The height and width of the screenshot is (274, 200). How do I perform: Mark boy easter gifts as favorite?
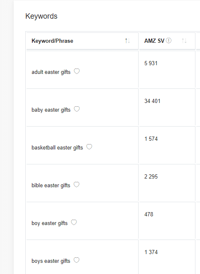pyautogui.click(x=74, y=222)
